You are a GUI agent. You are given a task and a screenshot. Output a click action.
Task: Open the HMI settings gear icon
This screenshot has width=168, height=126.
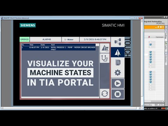click(x=118, y=72)
